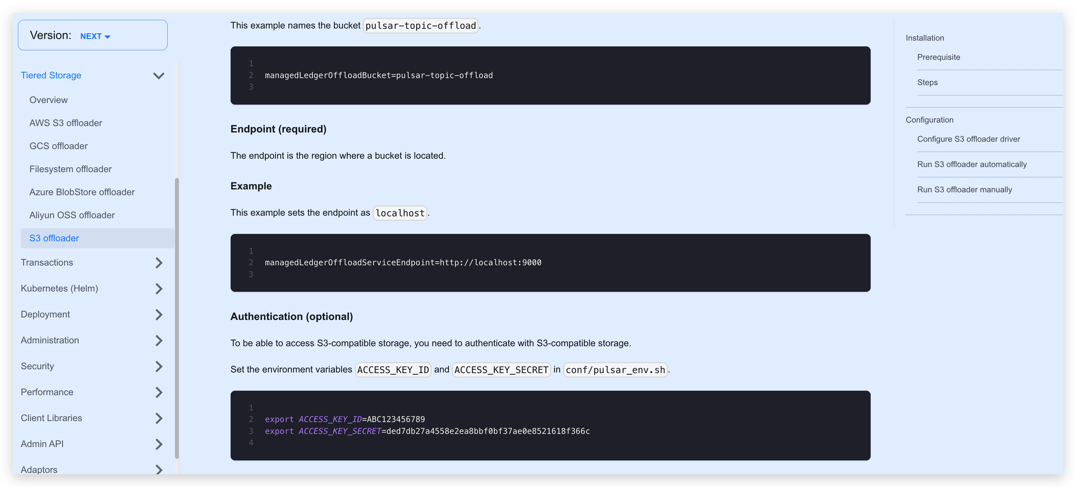The image size is (1076, 487).
Task: Expand the Performance chevron arrow
Action: [158, 392]
